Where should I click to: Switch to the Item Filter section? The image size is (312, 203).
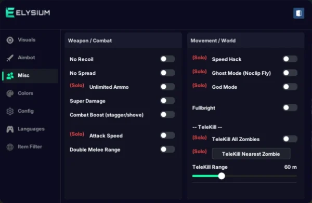tap(30, 147)
